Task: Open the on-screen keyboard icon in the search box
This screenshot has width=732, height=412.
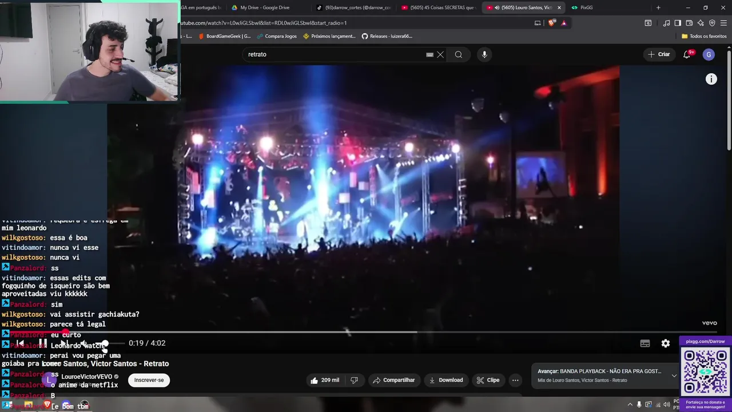Action: (x=429, y=54)
